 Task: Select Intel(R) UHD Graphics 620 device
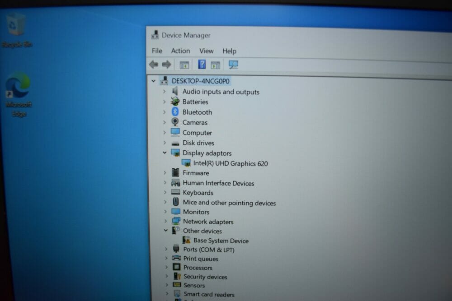pyautogui.click(x=231, y=163)
